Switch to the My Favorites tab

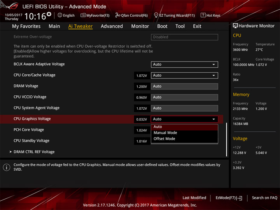26,26
